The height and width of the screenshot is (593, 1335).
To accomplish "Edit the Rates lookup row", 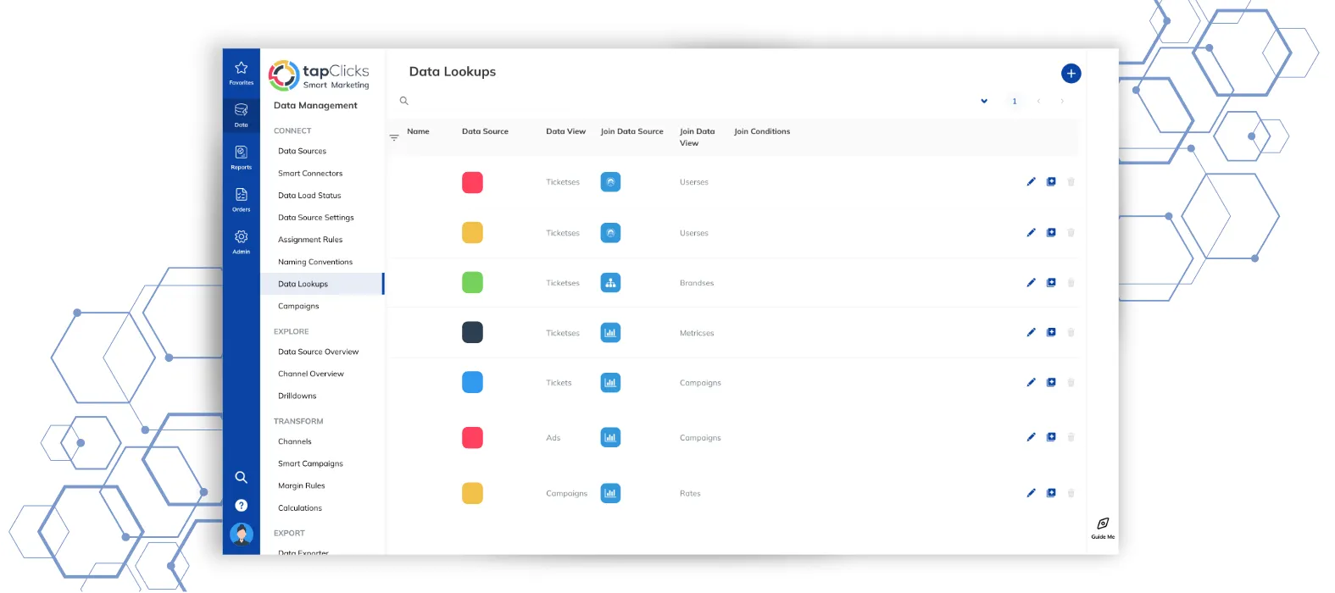I will [1032, 493].
